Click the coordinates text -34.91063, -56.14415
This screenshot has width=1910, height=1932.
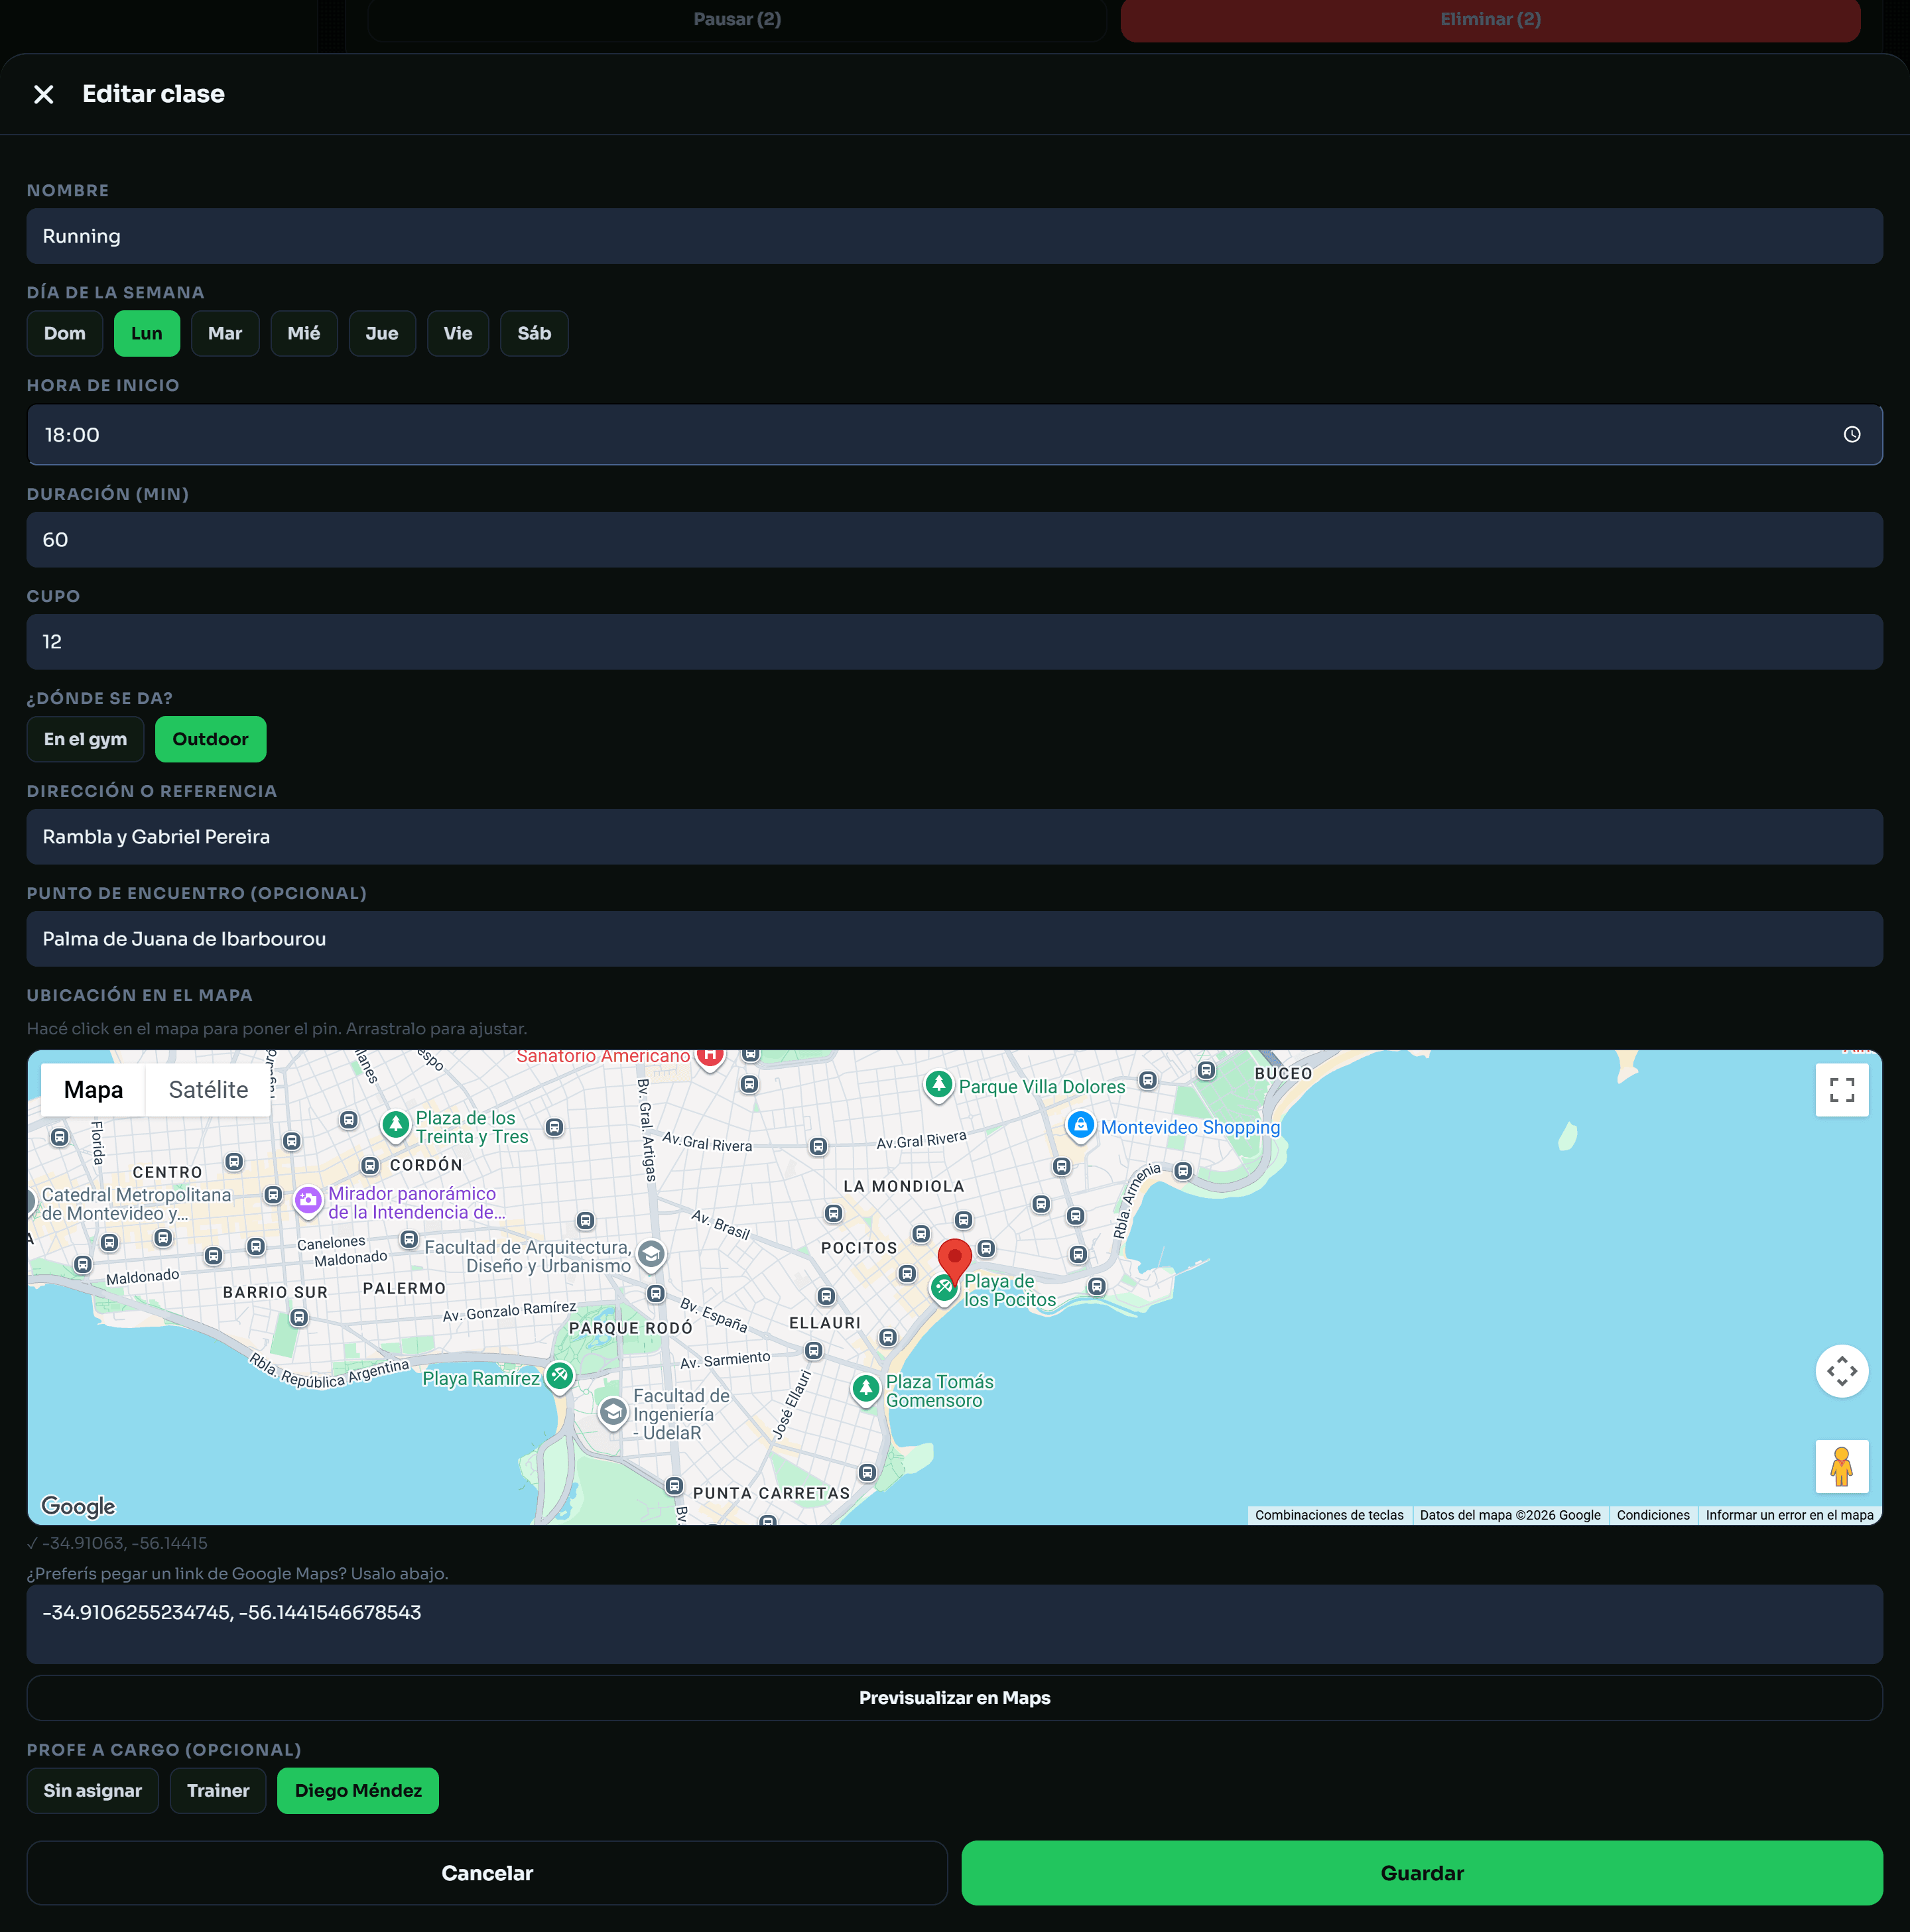click(x=125, y=1543)
